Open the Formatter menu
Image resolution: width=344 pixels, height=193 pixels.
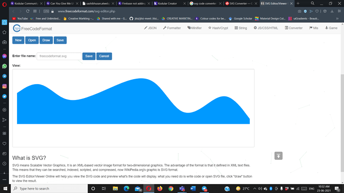coord(172,28)
